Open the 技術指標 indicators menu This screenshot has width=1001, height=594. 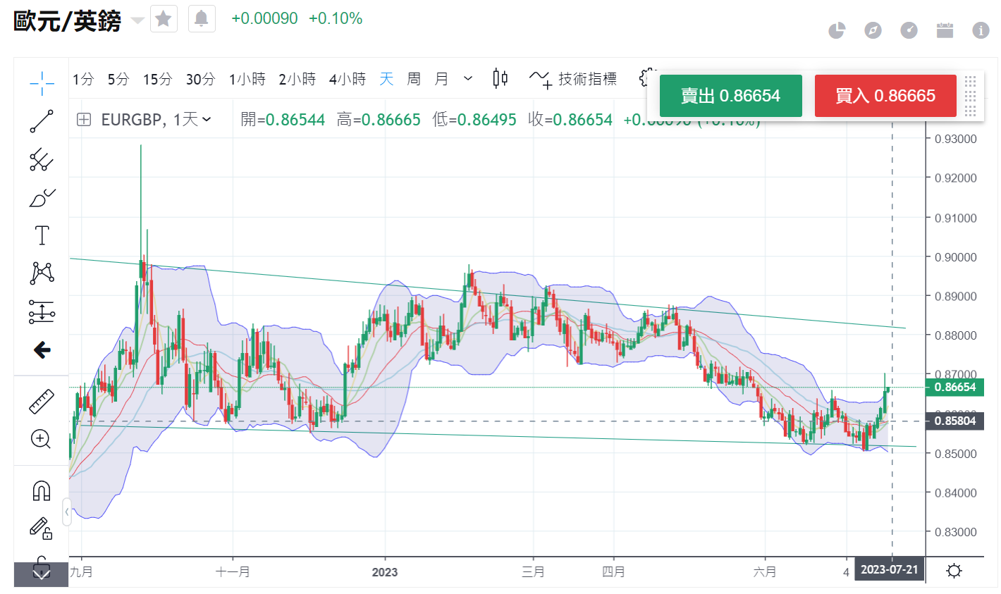point(573,79)
